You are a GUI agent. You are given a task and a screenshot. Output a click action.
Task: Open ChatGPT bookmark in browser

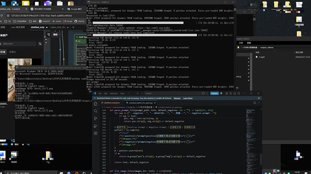pos(45,21)
